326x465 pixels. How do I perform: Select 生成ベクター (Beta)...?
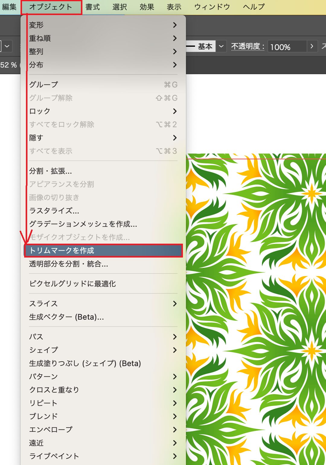click(103, 317)
